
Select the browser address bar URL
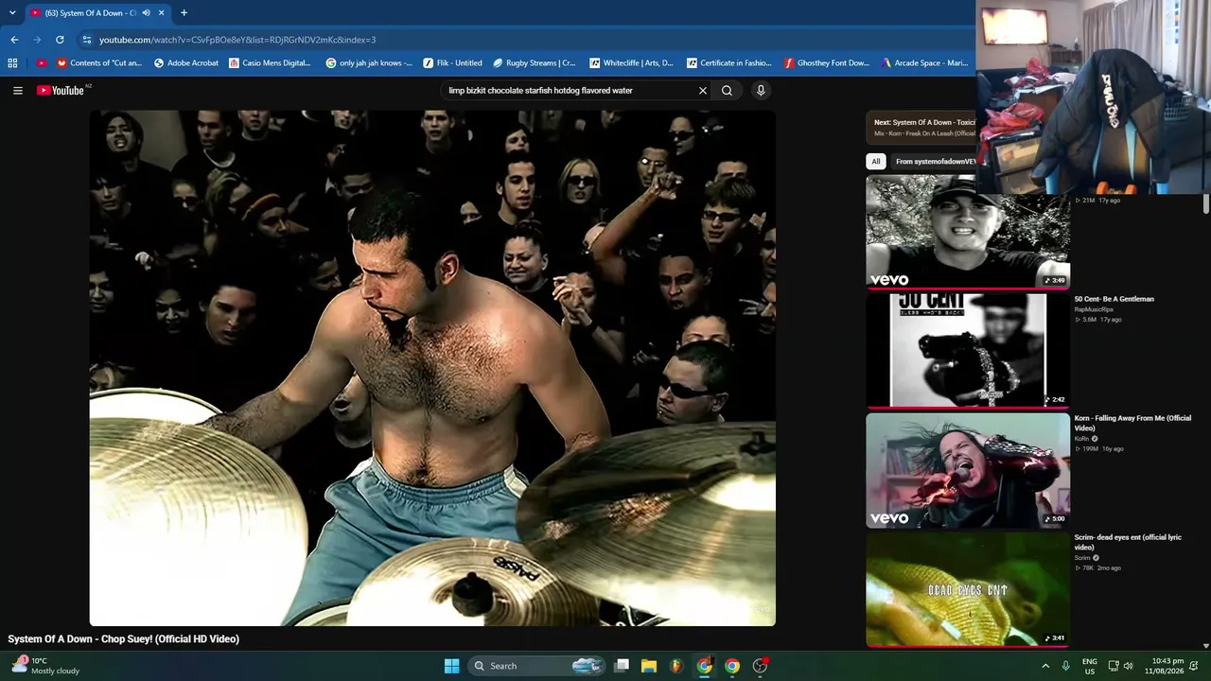click(x=237, y=40)
